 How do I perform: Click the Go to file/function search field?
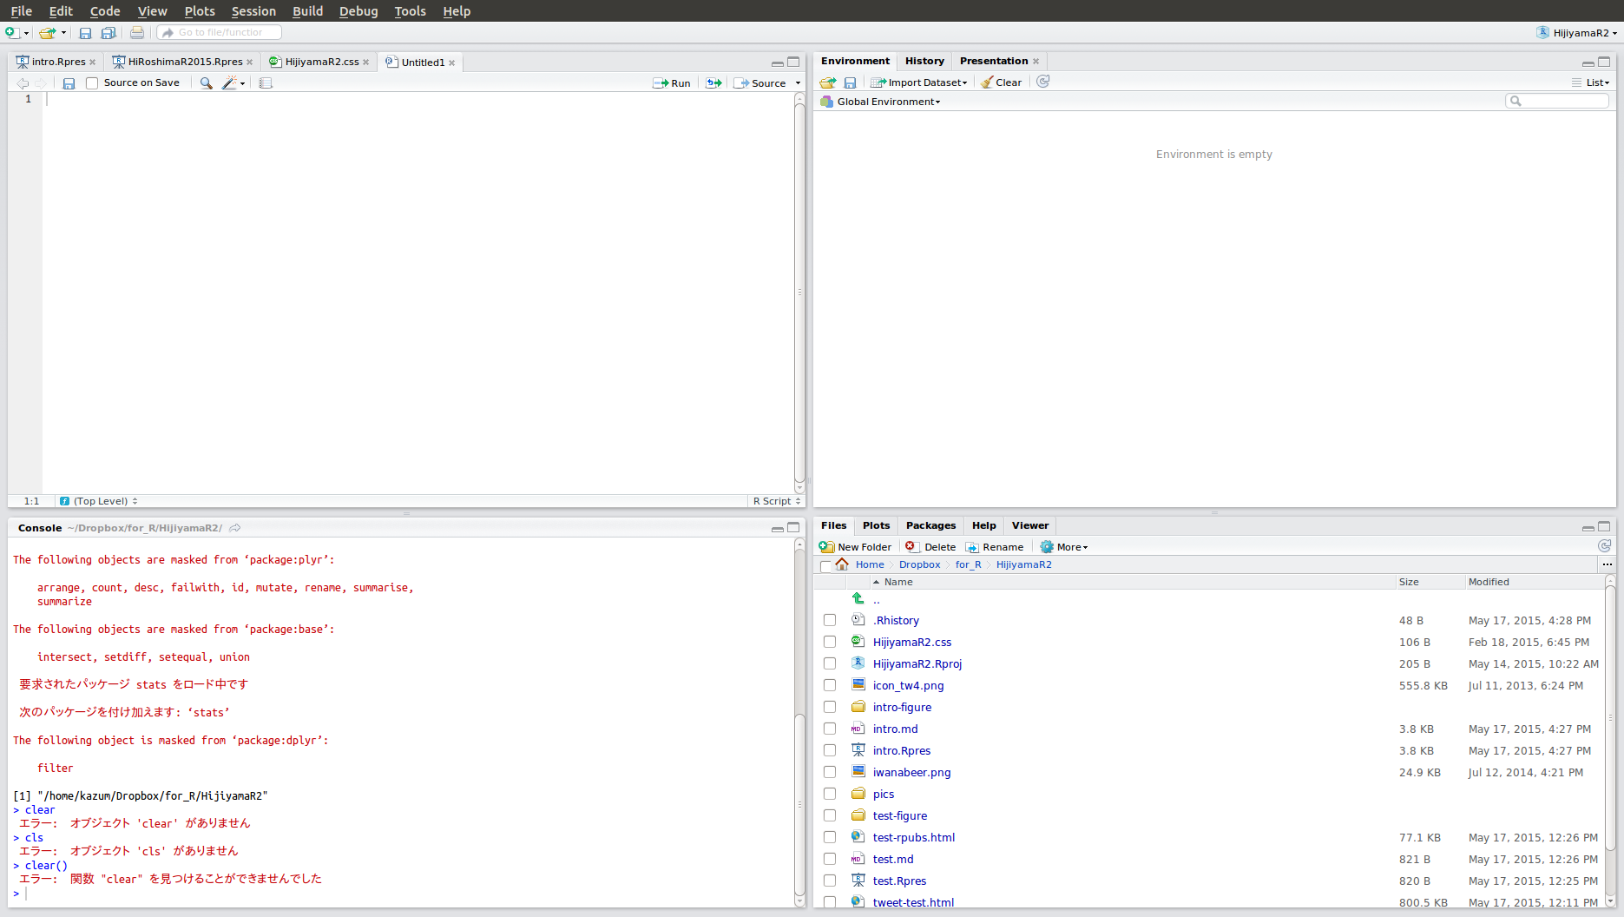point(221,33)
